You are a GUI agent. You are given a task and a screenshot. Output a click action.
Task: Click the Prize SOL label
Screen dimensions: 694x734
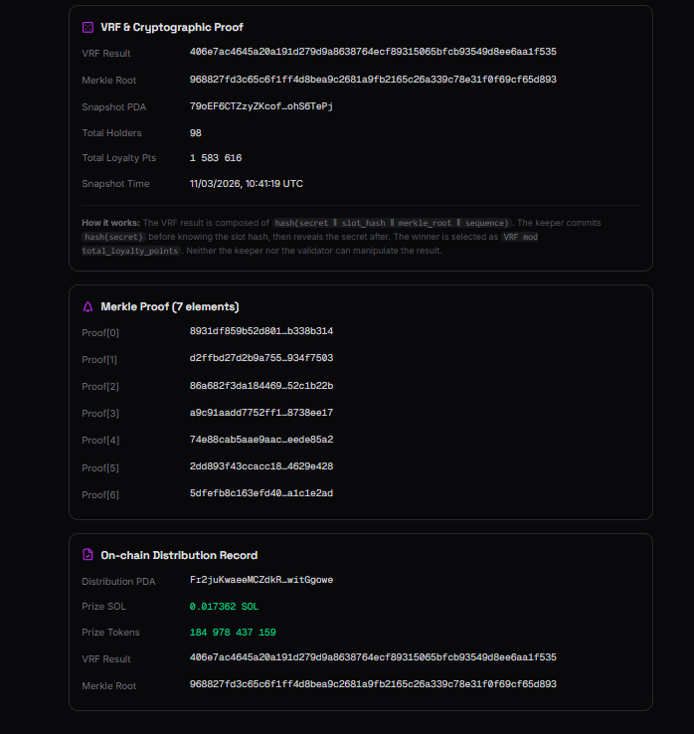click(103, 607)
